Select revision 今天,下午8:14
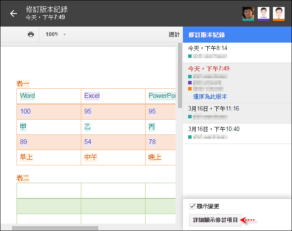 237,53
